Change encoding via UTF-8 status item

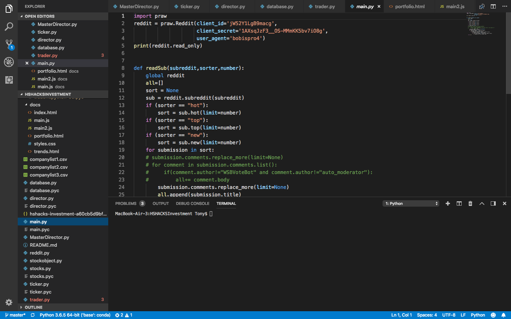coord(449,315)
